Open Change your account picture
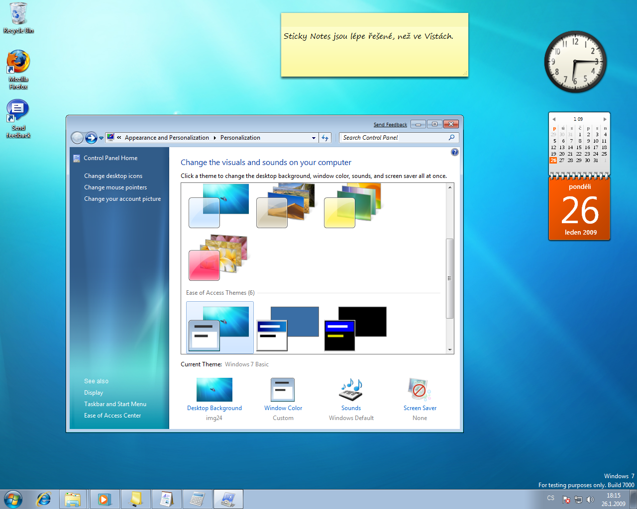Screen dimensions: 637x509 click(x=122, y=199)
